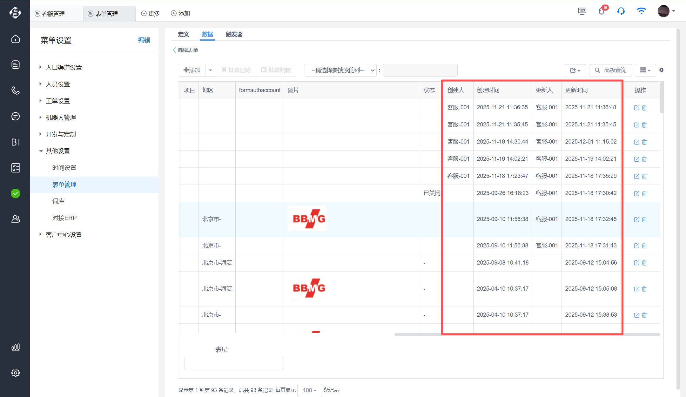Switch to the 客服管理 tab
The image size is (686, 397).
pyautogui.click(x=53, y=14)
